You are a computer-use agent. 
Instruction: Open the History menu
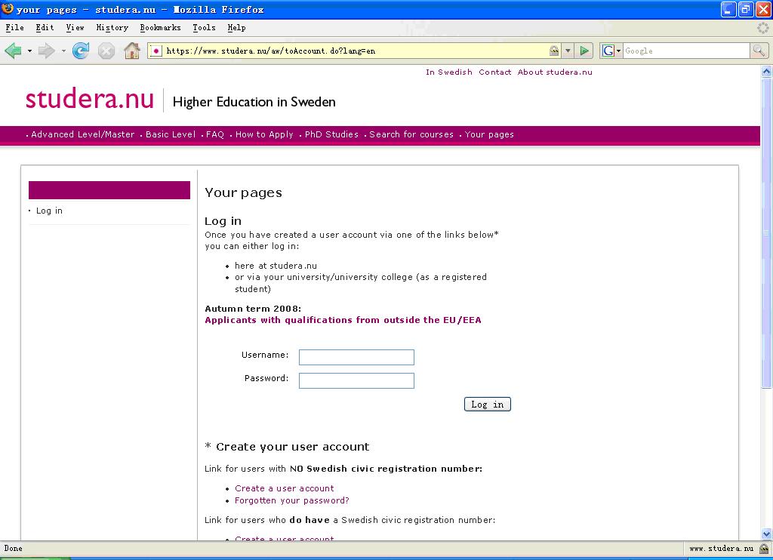pos(112,28)
